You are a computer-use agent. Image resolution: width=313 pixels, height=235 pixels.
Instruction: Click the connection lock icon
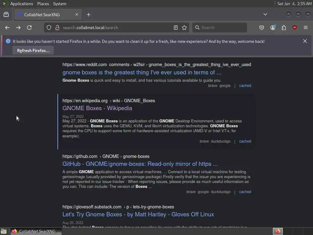[x=57, y=28]
